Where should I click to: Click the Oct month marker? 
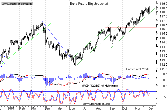(124, 109)
